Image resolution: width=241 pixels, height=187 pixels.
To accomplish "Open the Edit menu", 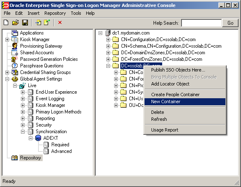I will point(19,13).
